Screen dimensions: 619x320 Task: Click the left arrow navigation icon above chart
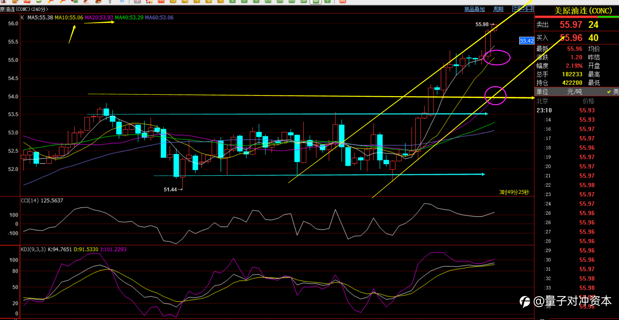pyautogui.click(x=515, y=9)
